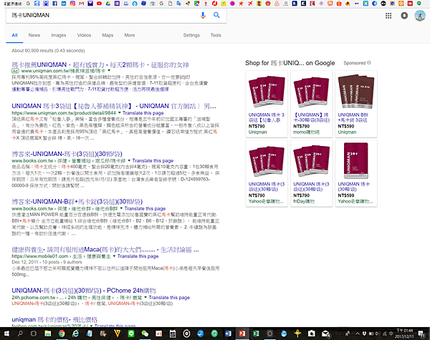
Task: Open the UNIQMAN ad result headline
Action: click(x=100, y=65)
